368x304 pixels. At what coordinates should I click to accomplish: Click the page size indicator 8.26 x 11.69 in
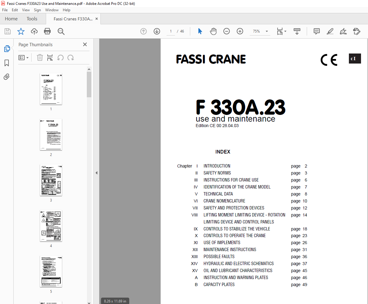115,301
